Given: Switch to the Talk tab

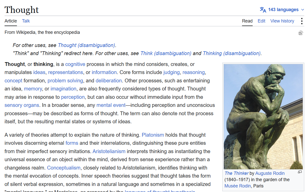Looking at the screenshot, I should pos(26,21).
